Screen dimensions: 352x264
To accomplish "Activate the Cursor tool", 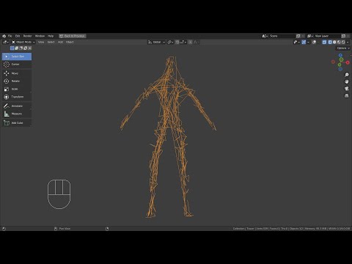I will pos(17,65).
